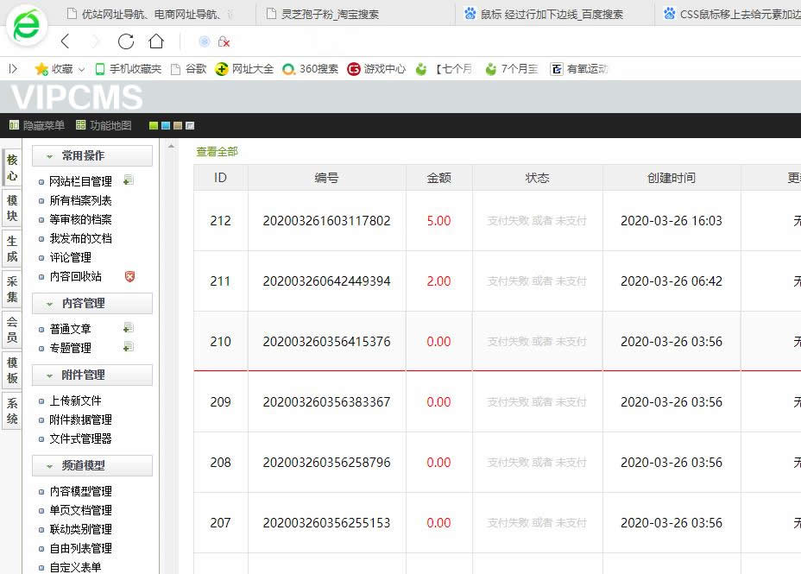Open the 收藏 bookmarks dropdown arrow

(x=82, y=69)
